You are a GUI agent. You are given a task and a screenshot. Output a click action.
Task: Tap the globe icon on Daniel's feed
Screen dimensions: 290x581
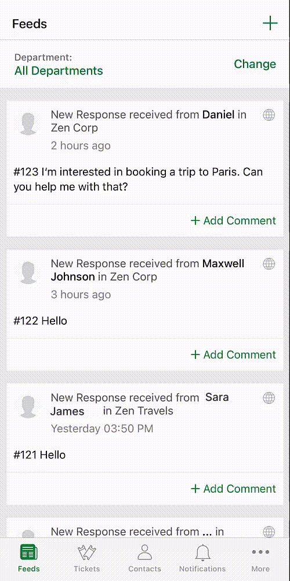[269, 115]
